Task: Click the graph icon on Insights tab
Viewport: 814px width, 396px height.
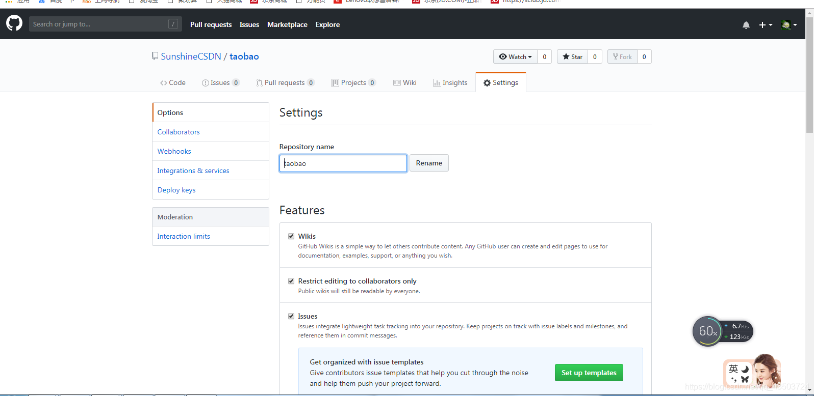Action: (437, 83)
